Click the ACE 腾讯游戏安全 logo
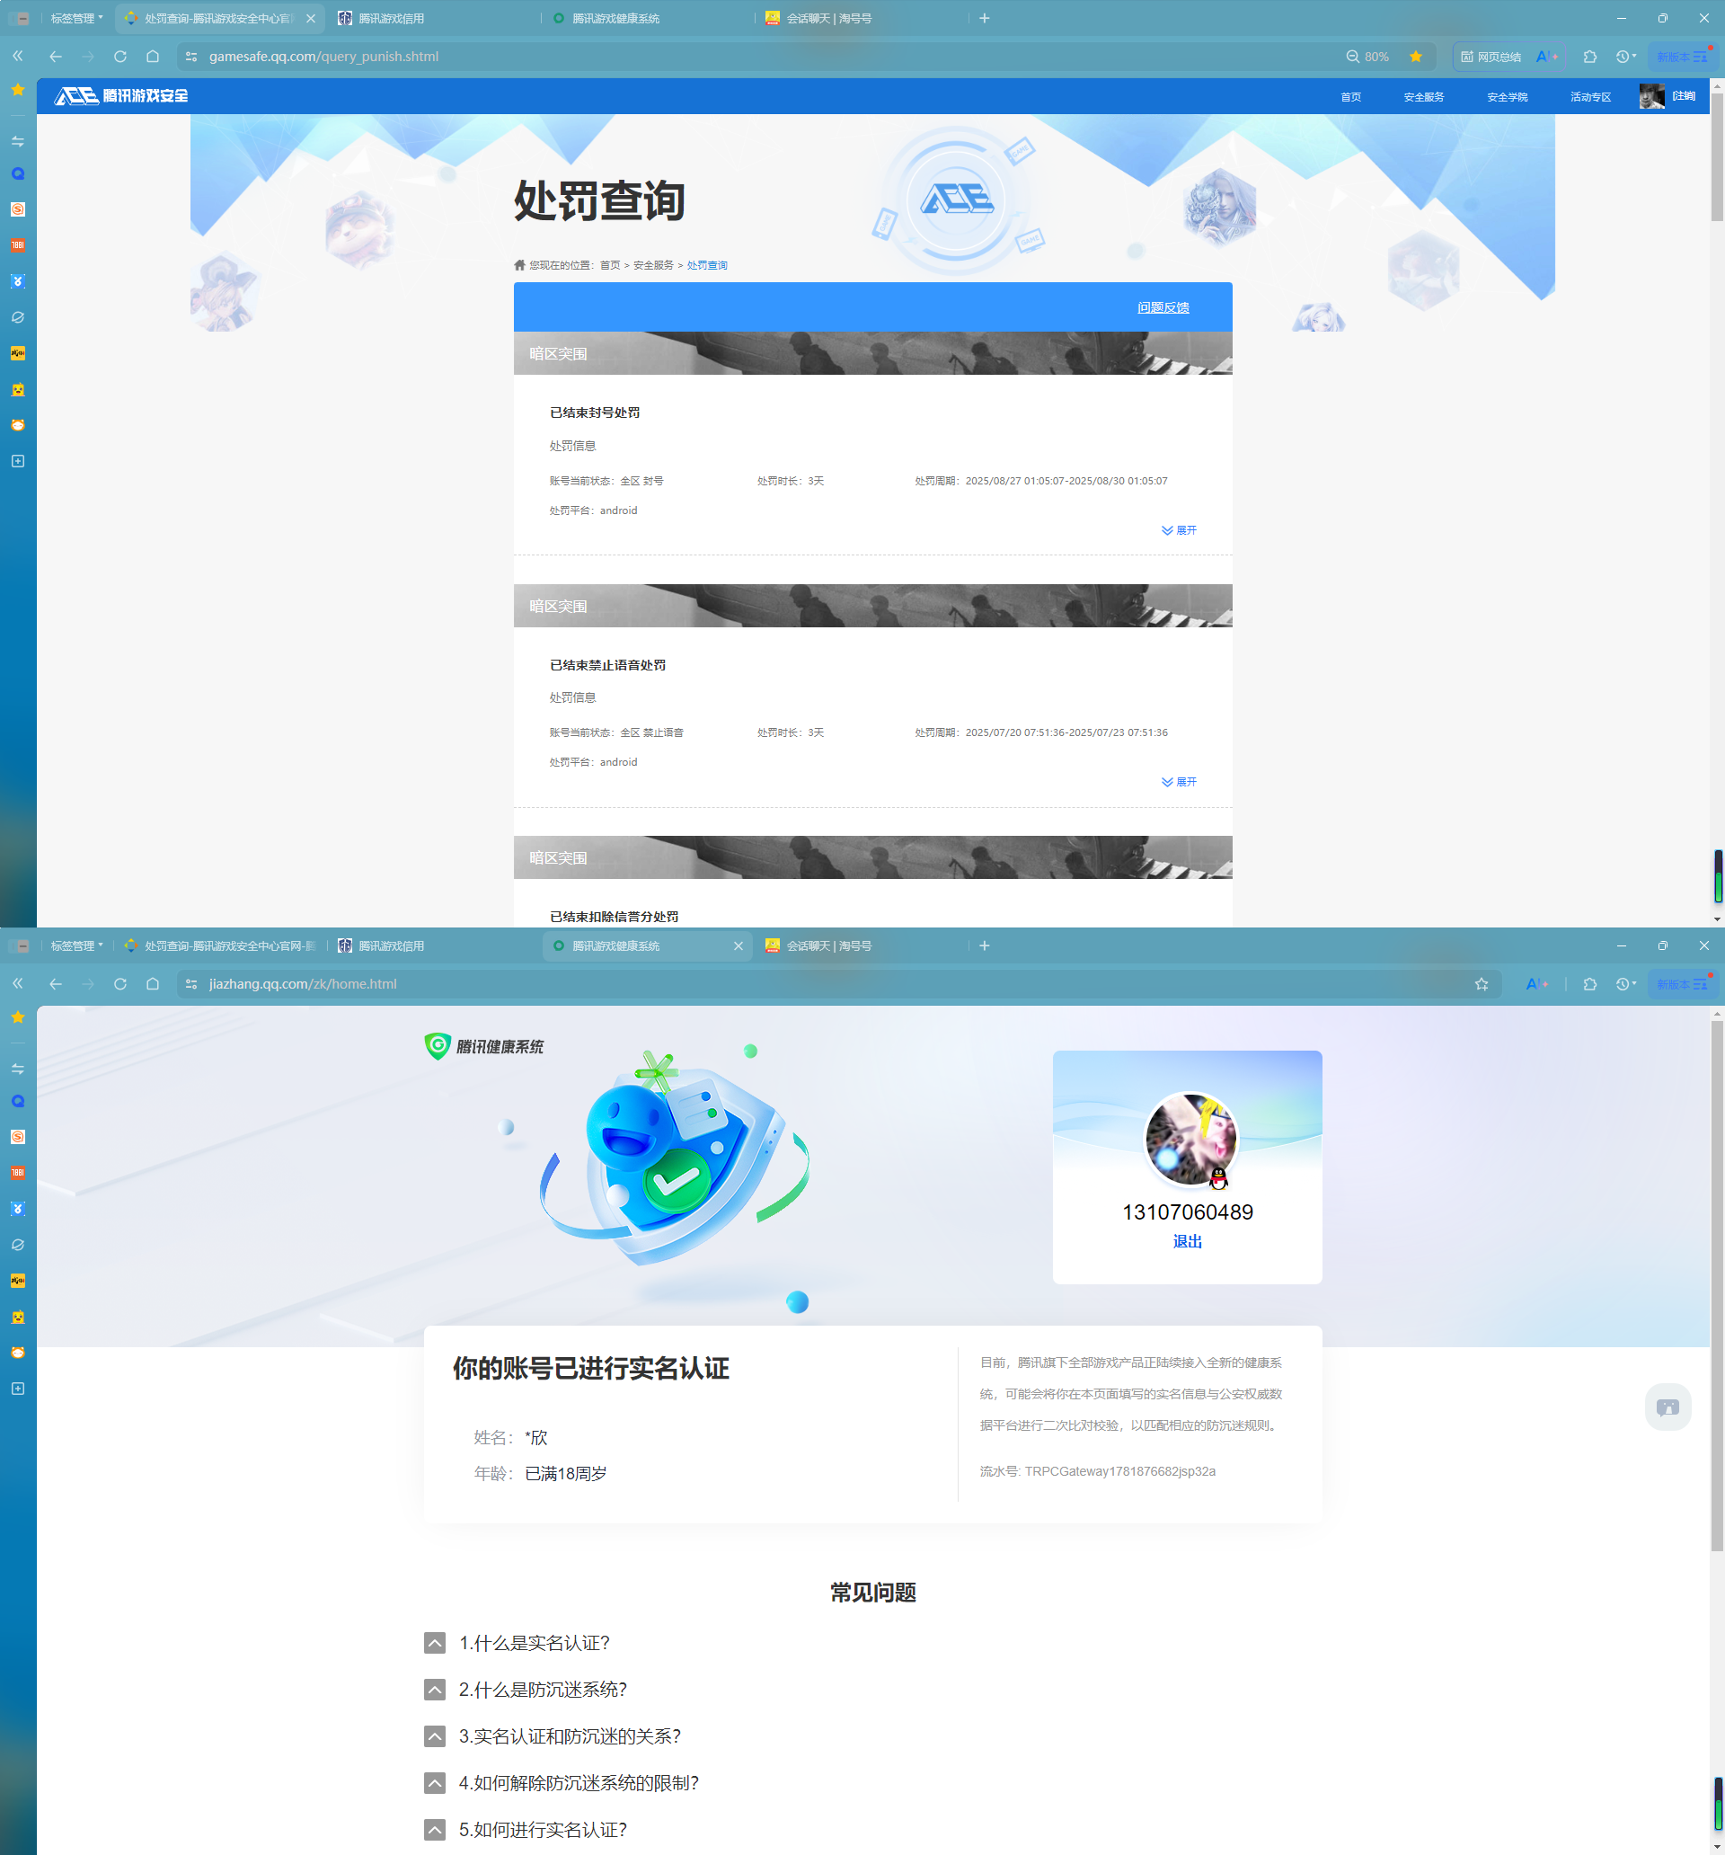1725x1855 pixels. click(x=121, y=96)
